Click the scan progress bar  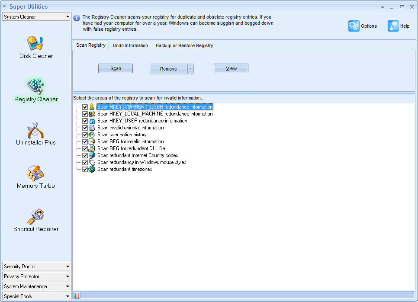(247, 296)
